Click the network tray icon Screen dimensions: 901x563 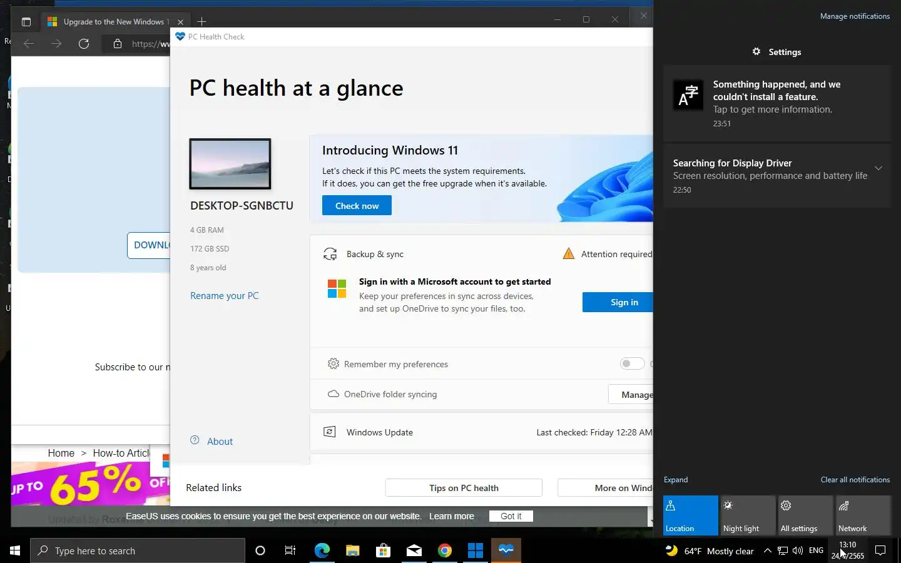click(x=783, y=550)
